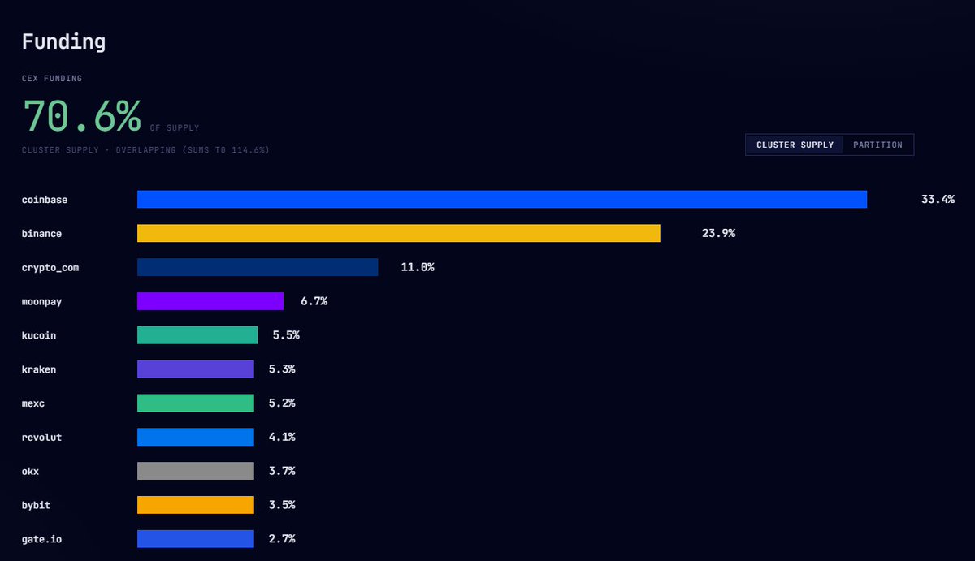This screenshot has width=975, height=561.
Task: Click the CEX FUNDING label
Action: (x=52, y=79)
